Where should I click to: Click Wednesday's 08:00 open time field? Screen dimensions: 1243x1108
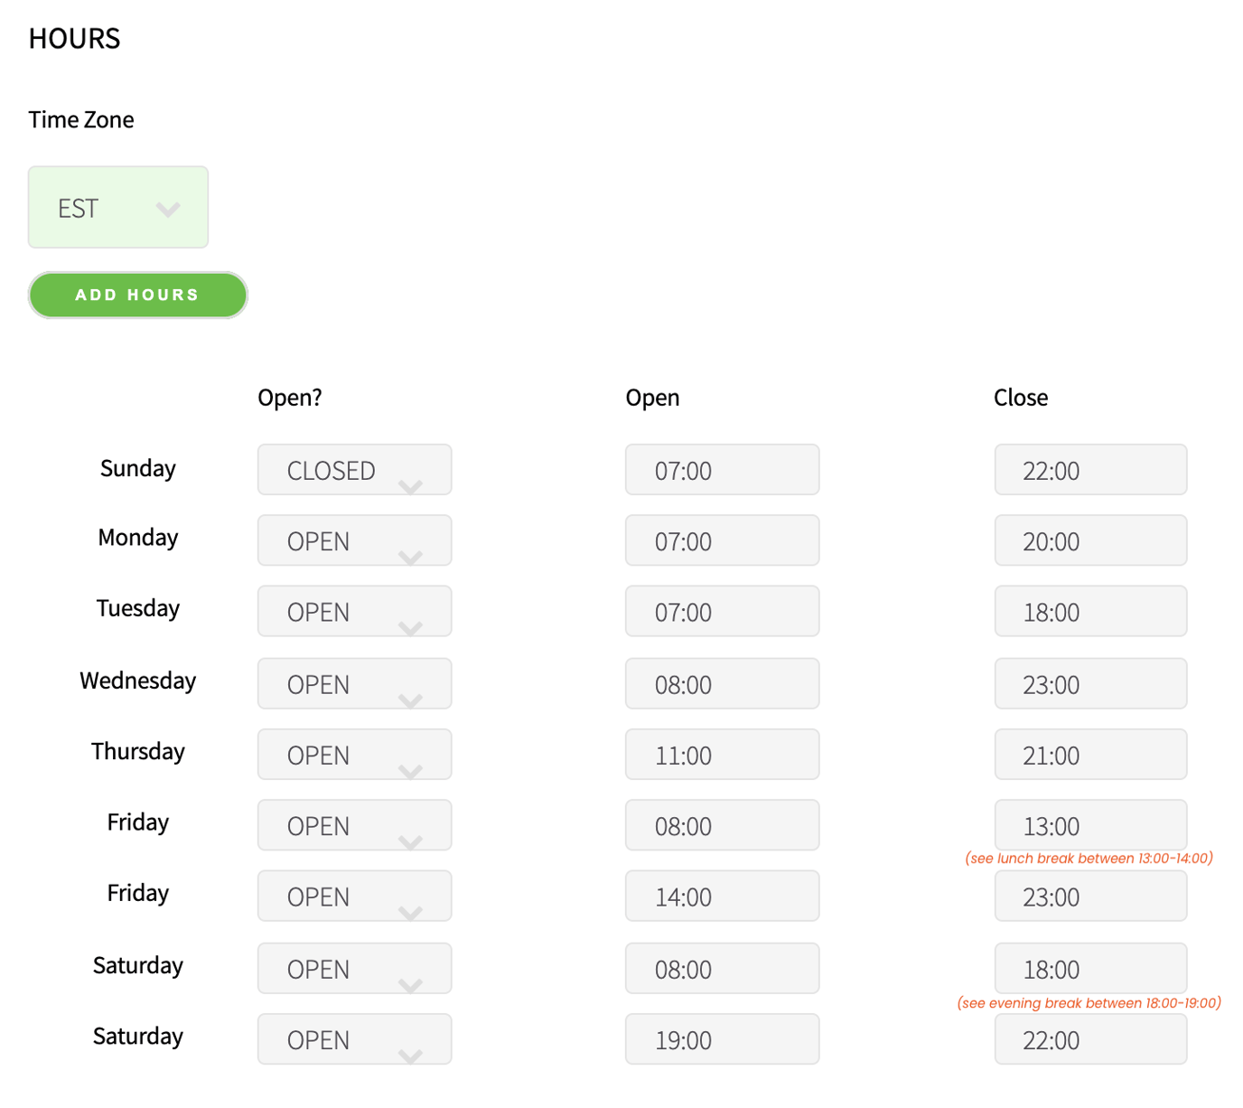click(722, 684)
